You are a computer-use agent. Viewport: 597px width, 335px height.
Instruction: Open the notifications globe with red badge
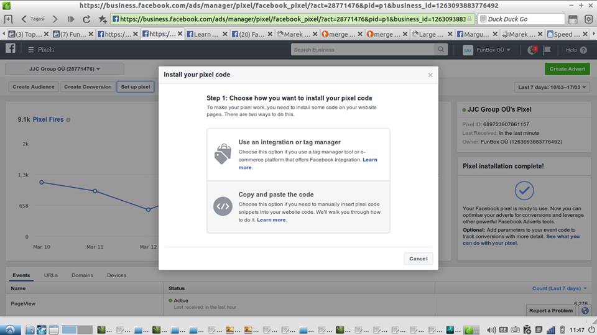coord(532,50)
